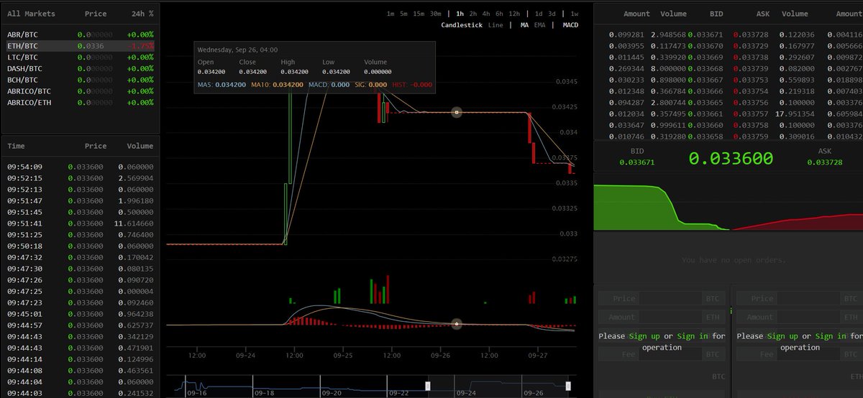Select the 30m chart interval
Screen dimensions: 863x398
pos(436,14)
